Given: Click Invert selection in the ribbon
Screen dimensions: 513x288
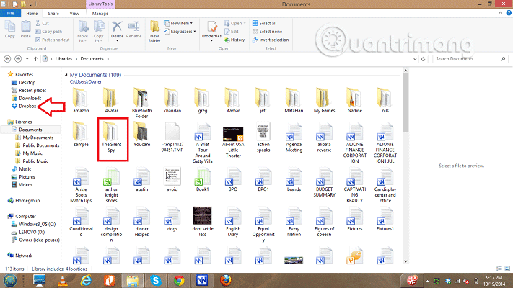Looking at the screenshot, I should point(271,40).
